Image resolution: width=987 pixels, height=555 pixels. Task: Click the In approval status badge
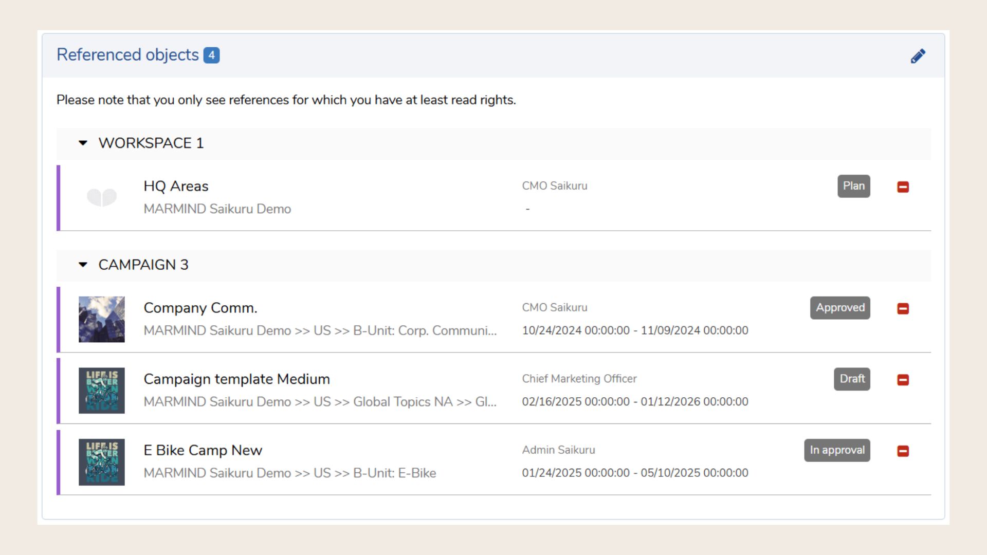point(837,450)
